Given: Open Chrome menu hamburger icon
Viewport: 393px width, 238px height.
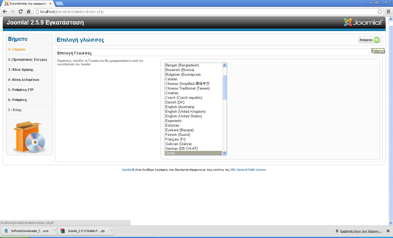Looking at the screenshot, I should click(388, 11).
